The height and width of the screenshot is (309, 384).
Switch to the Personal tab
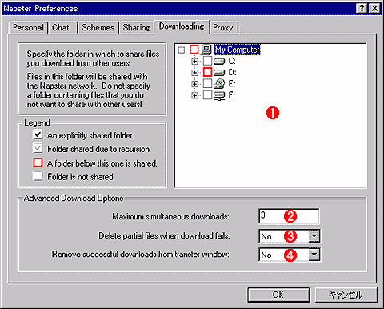coord(28,28)
